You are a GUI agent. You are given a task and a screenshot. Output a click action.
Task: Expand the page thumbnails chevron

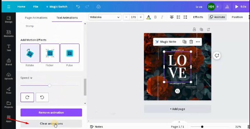pyautogui.click(x=179, y=122)
